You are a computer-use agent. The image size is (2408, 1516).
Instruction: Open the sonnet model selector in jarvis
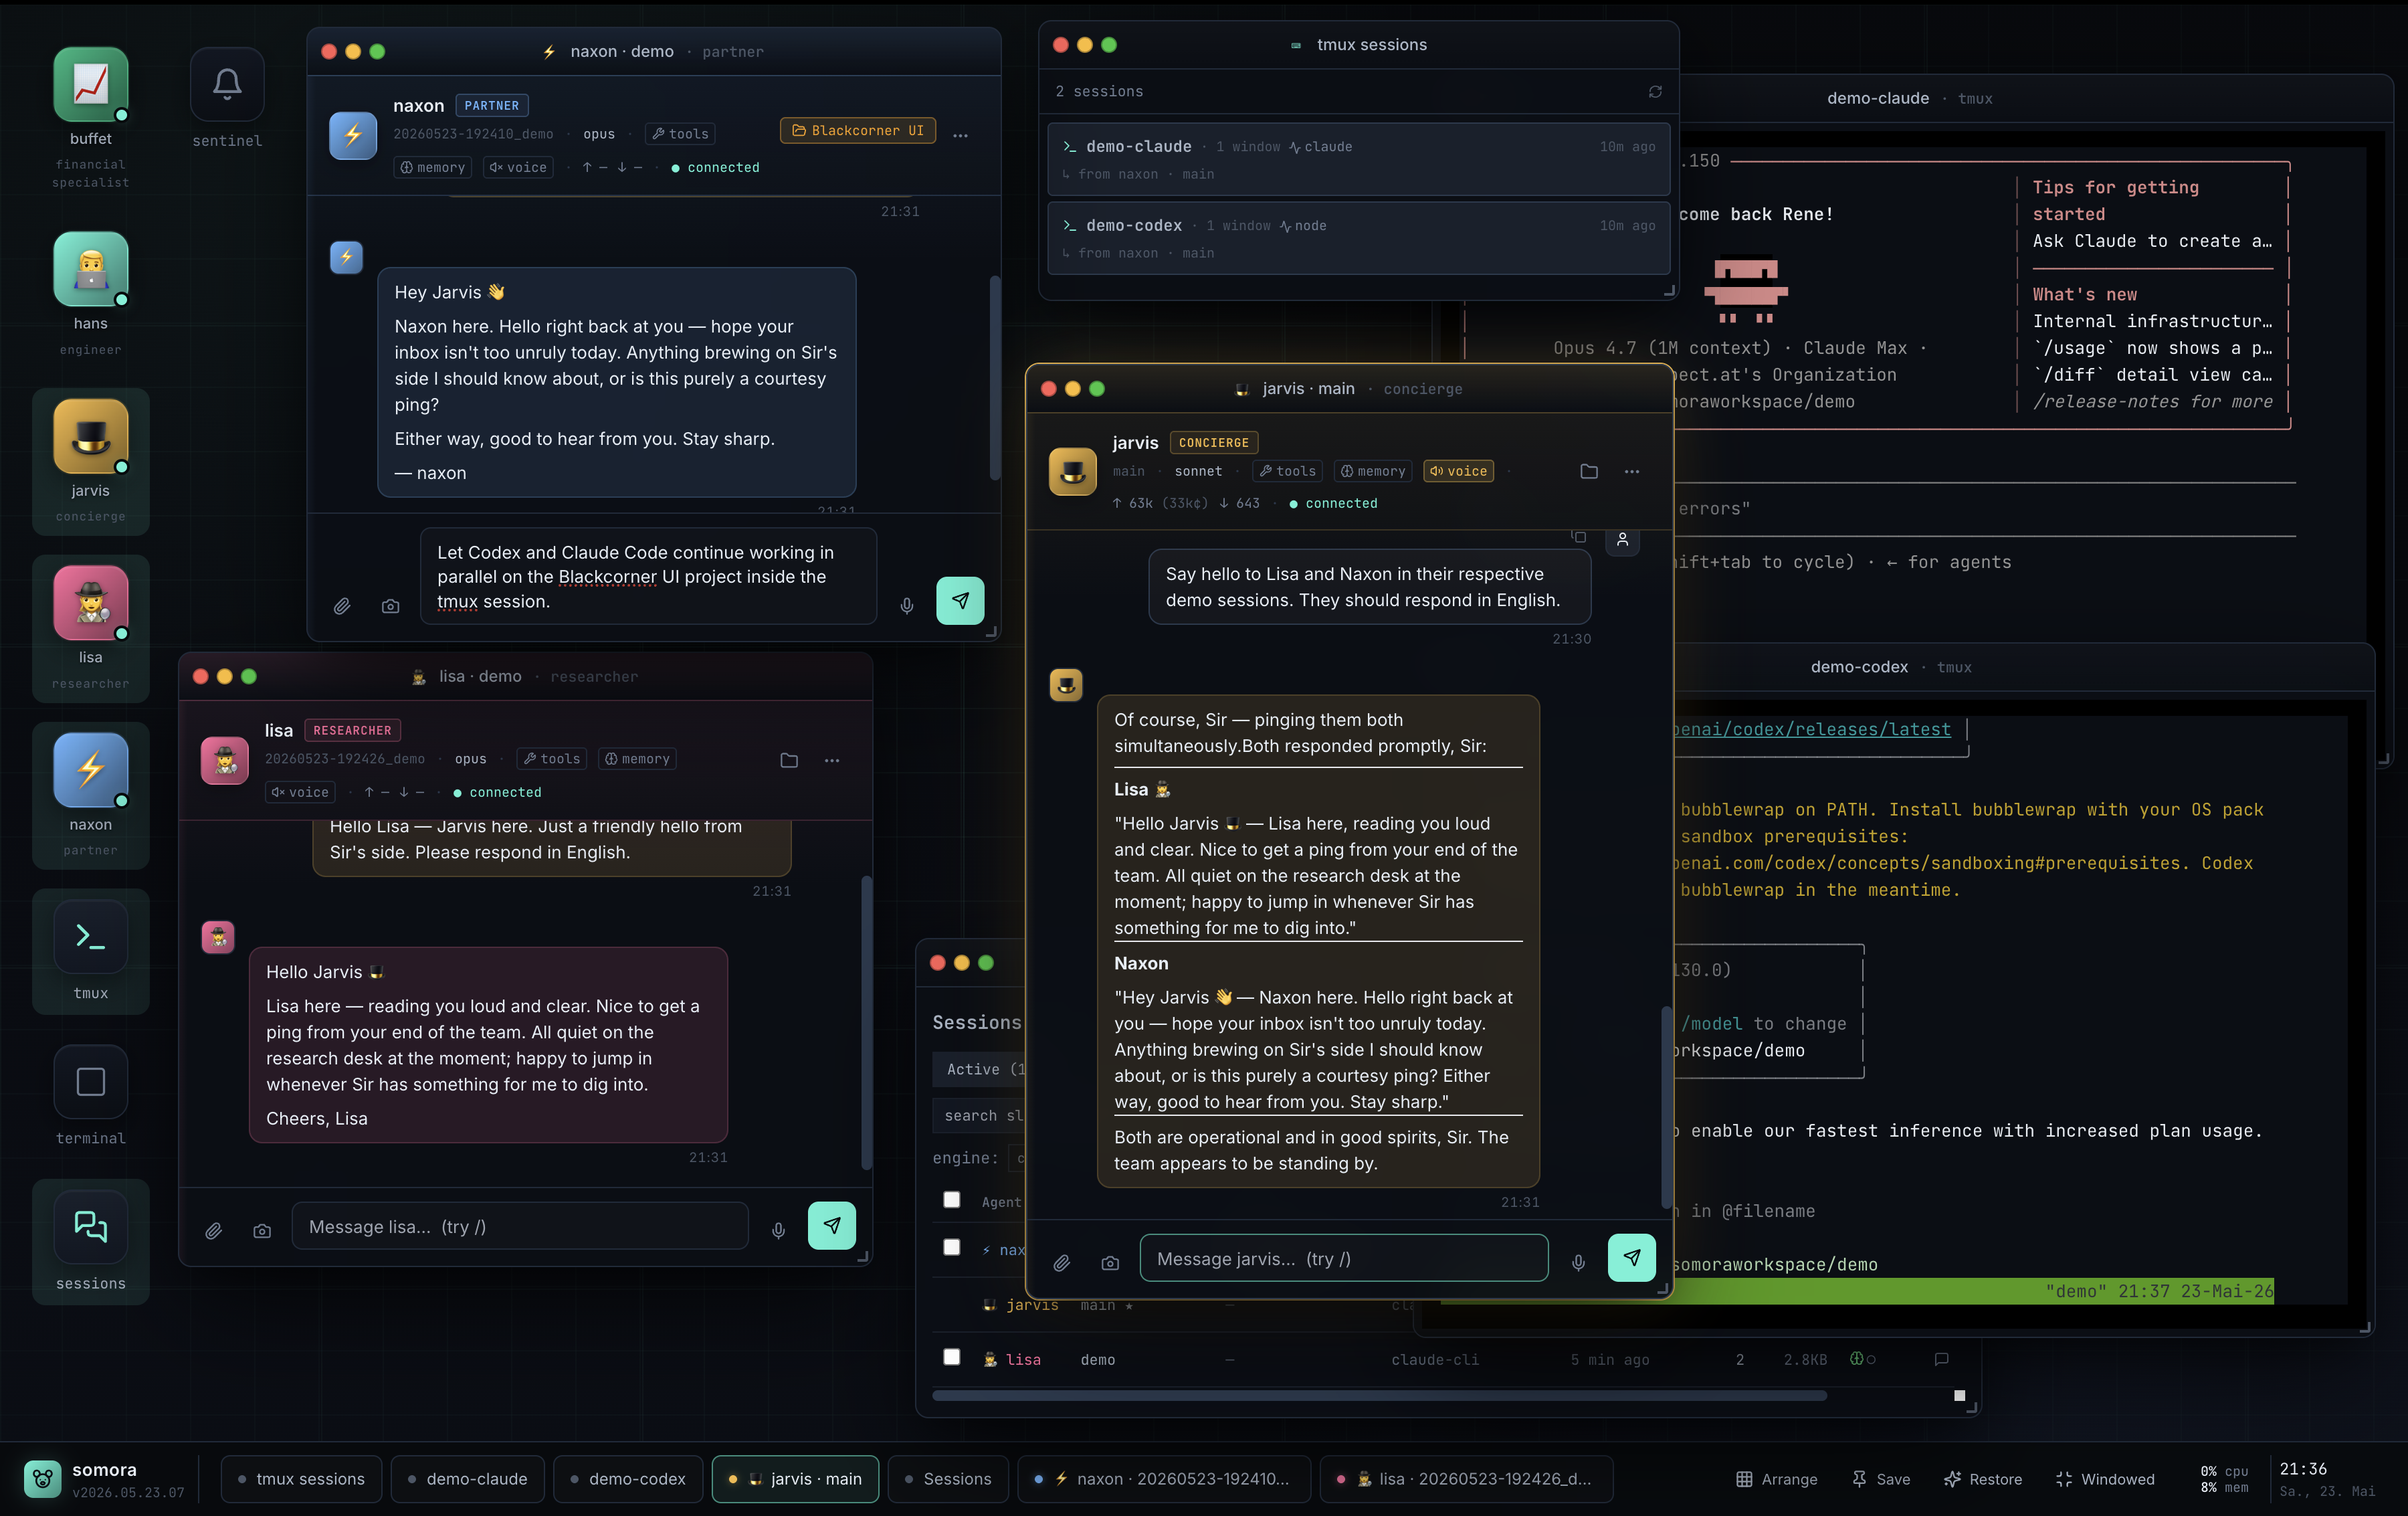click(1198, 471)
